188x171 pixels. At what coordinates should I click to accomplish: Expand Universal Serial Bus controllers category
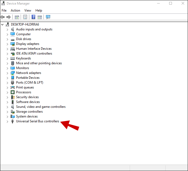point(7,122)
